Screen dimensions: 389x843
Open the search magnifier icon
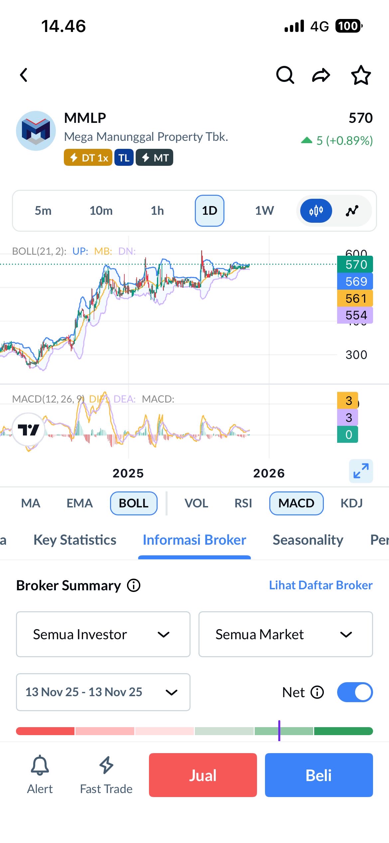(285, 75)
